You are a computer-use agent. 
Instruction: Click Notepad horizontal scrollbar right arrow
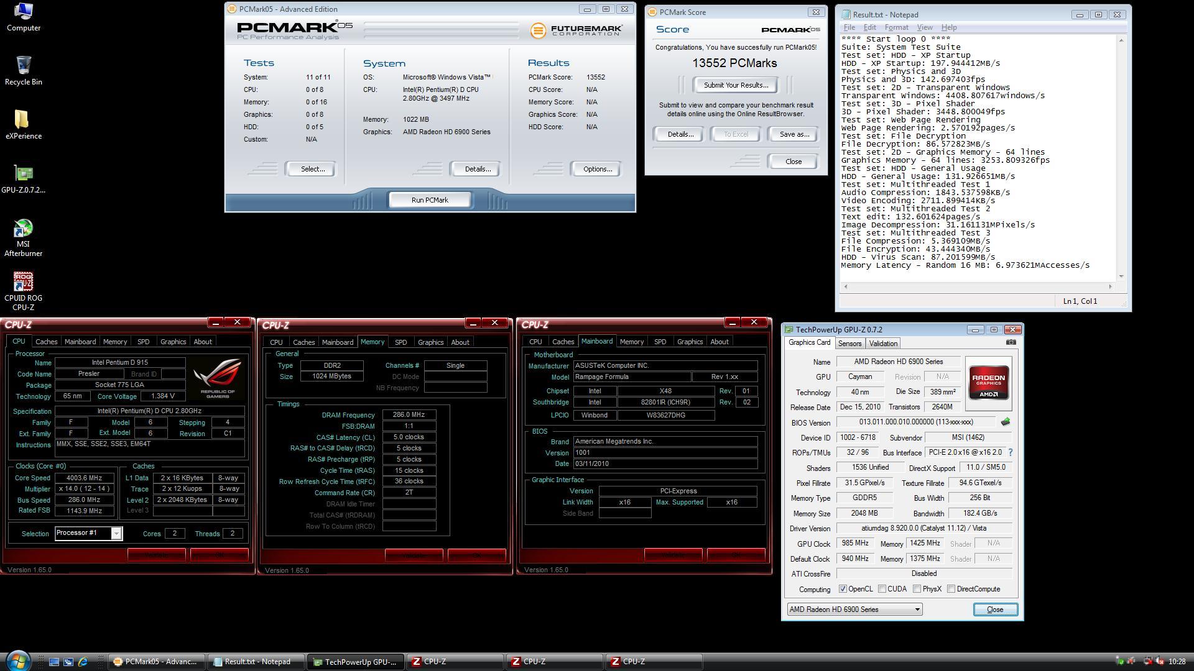coord(1111,286)
